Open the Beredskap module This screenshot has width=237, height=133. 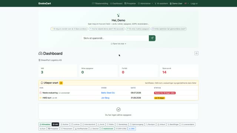(x=122, y=125)
